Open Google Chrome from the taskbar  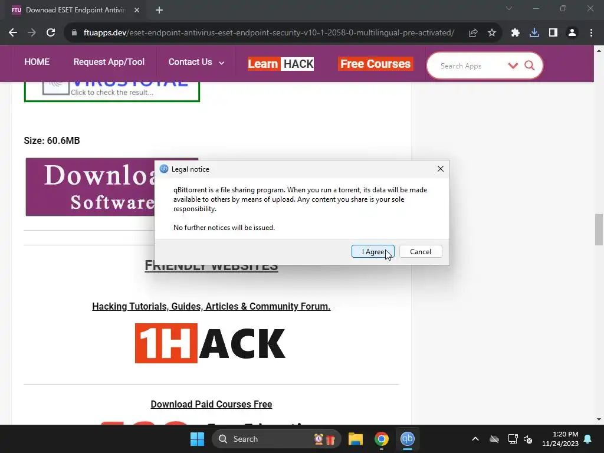[x=382, y=439]
